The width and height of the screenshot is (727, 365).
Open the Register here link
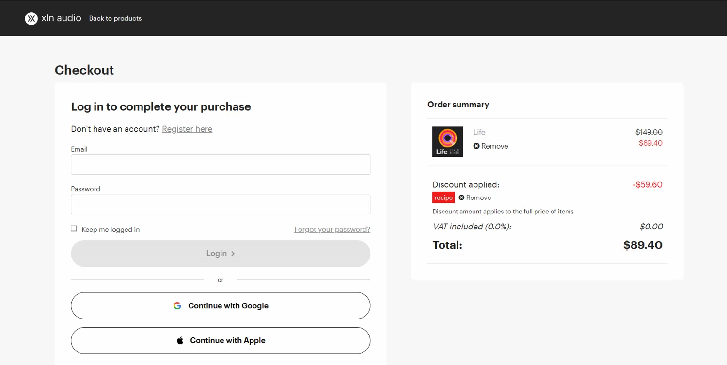pos(187,129)
